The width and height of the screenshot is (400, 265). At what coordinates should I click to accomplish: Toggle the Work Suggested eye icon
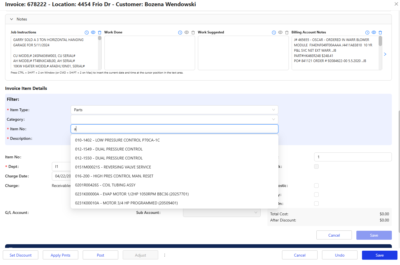(x=280, y=32)
